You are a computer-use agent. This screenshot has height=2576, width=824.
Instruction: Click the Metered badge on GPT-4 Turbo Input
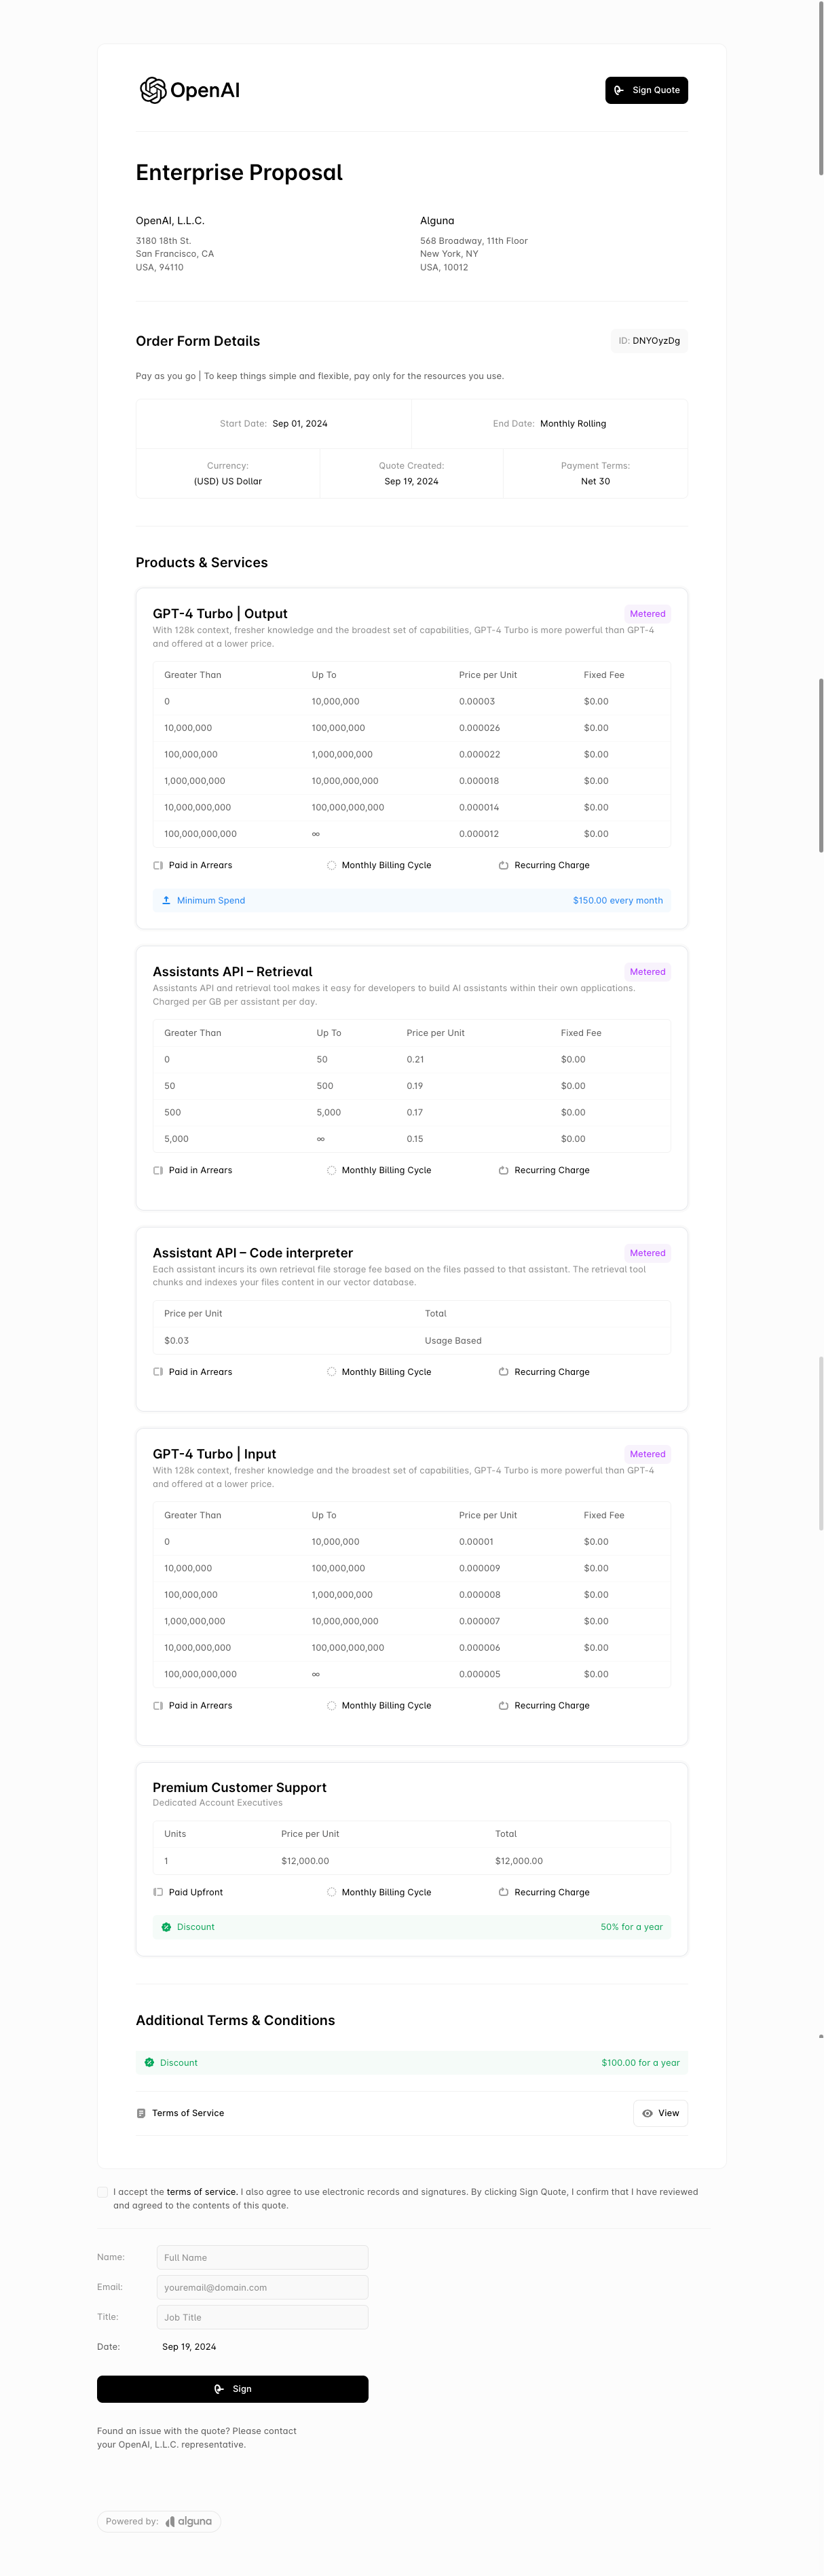648,1454
